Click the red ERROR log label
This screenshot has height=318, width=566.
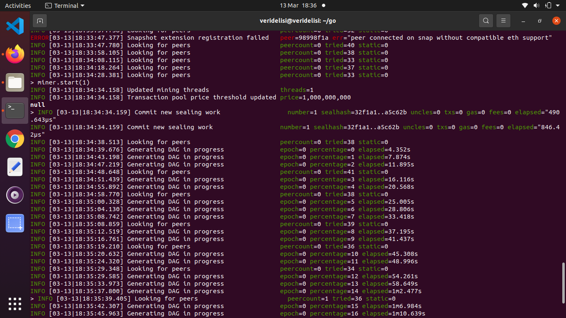pos(40,38)
